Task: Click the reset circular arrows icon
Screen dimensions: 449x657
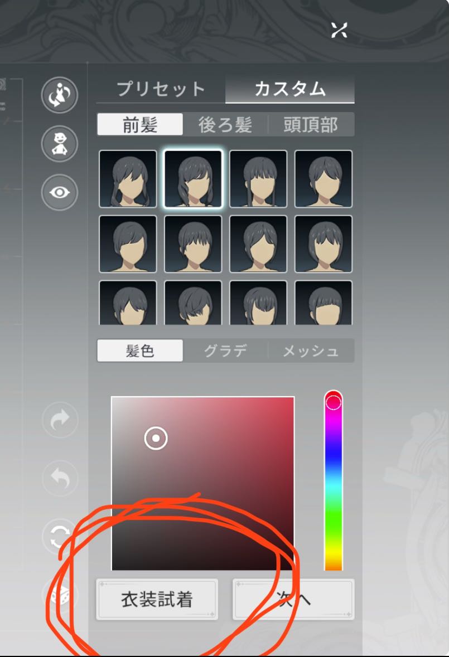Action: (60, 537)
